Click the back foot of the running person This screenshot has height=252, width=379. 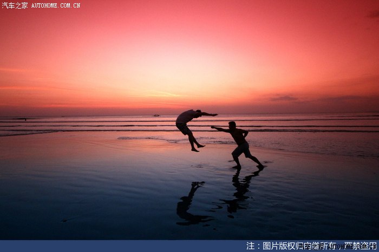tap(260, 166)
